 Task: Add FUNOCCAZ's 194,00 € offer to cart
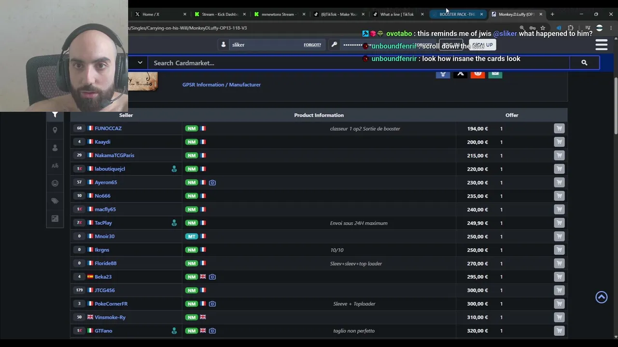coord(559,128)
